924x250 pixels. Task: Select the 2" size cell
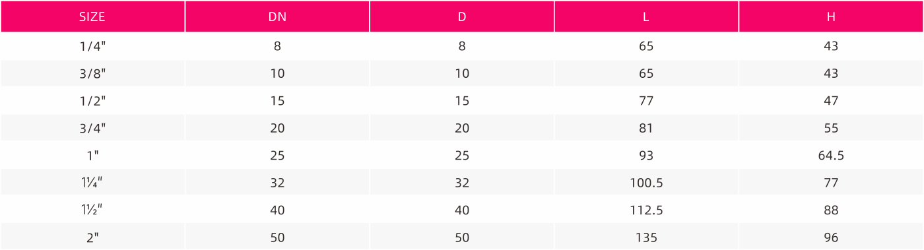click(92, 237)
